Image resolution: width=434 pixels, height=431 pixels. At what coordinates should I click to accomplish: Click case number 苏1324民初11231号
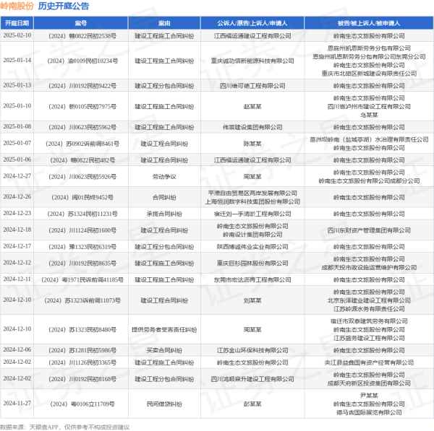[82, 214]
